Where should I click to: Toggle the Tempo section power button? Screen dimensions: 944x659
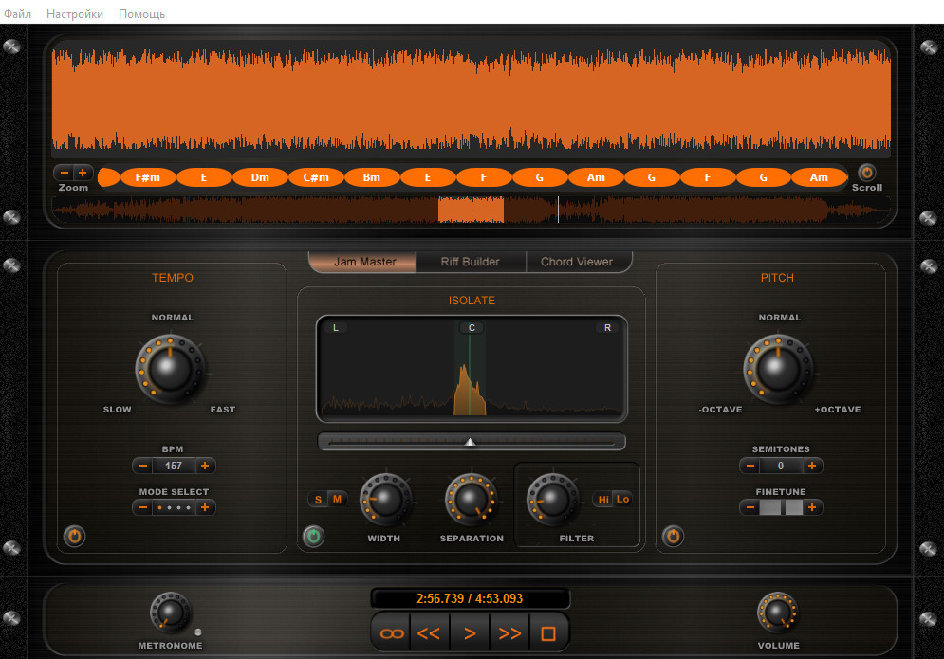[75, 537]
